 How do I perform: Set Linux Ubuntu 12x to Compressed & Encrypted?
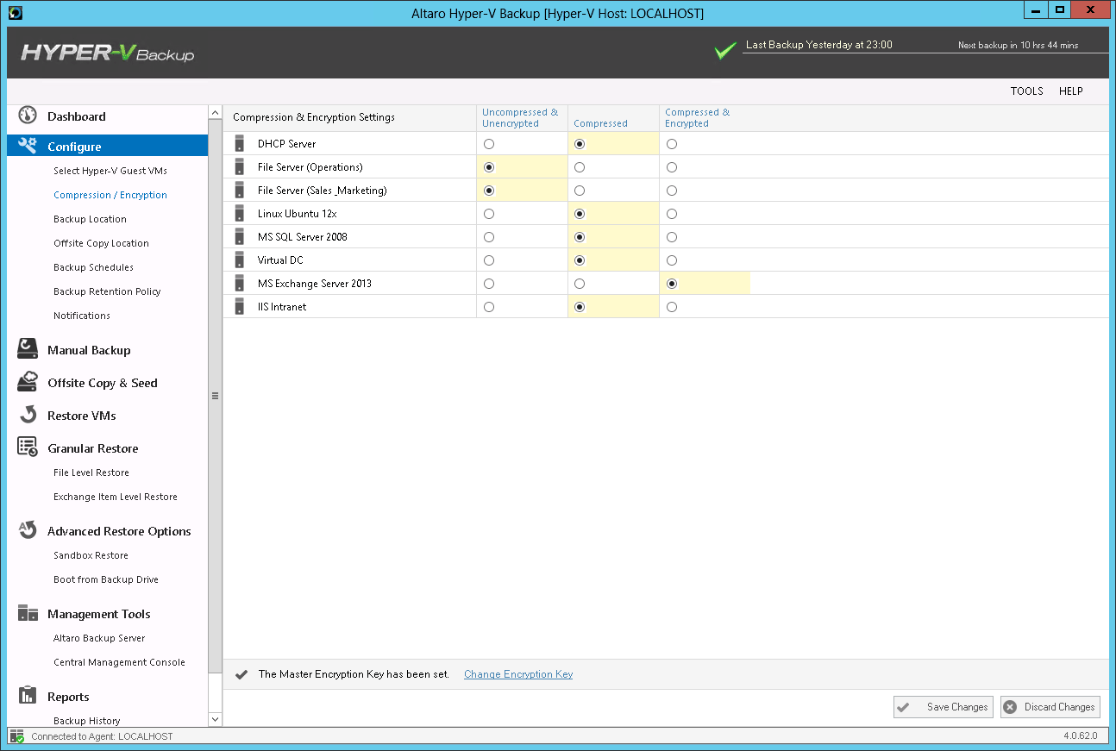[x=672, y=214]
